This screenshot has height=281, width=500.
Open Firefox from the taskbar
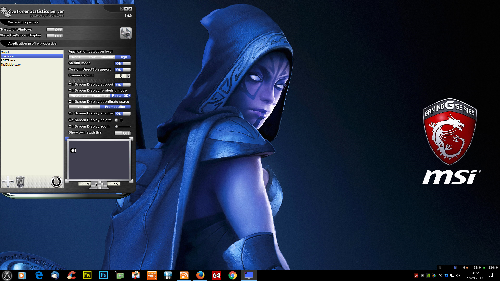click(x=200, y=275)
